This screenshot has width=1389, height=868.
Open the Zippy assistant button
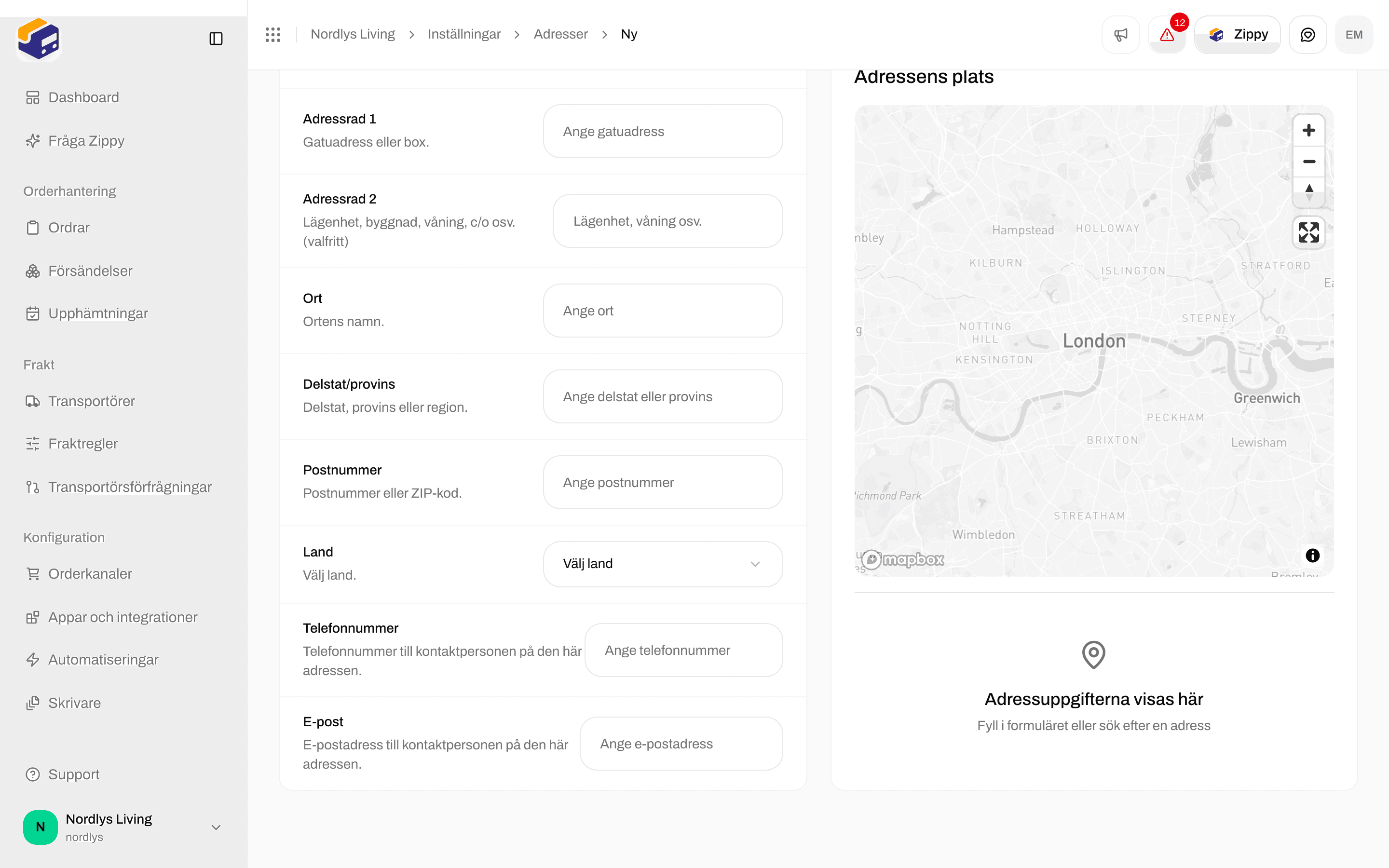(1238, 34)
